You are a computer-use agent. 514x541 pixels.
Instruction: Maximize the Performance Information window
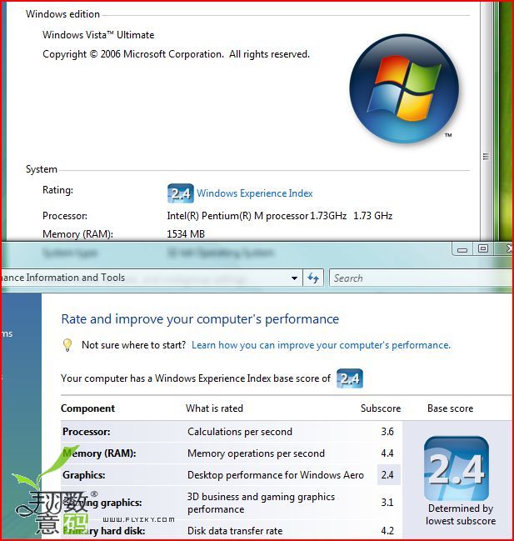(483, 248)
